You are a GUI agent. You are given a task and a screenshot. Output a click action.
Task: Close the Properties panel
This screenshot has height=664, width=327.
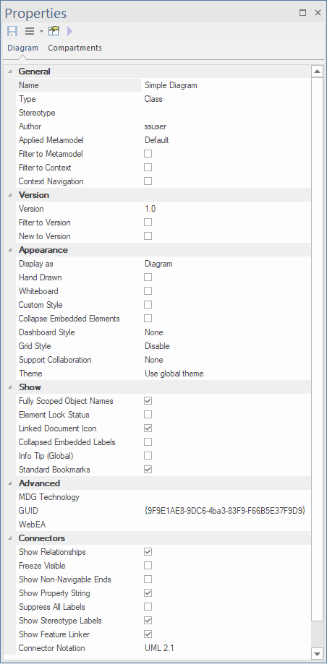318,13
